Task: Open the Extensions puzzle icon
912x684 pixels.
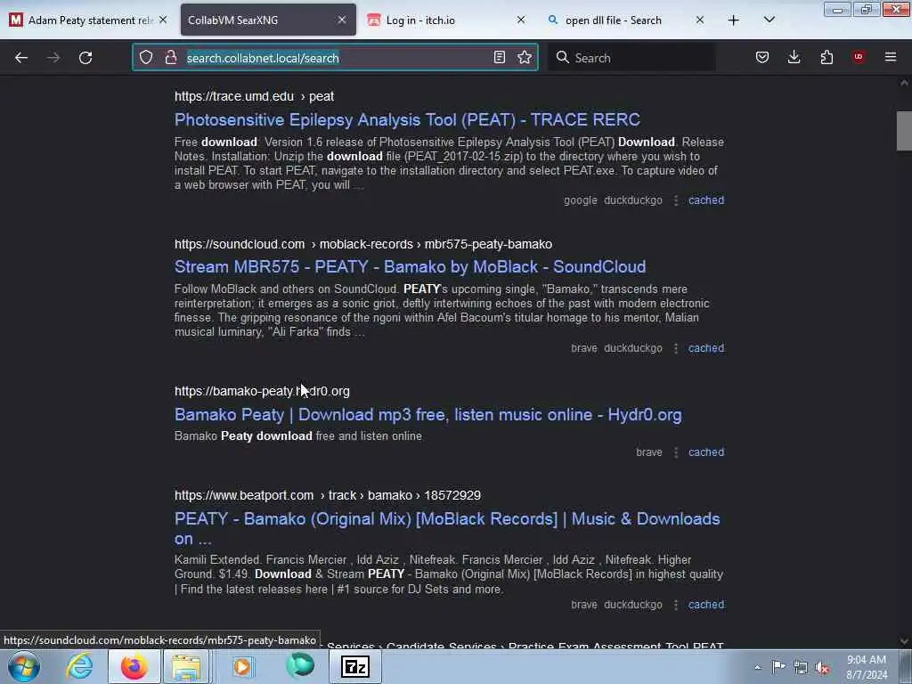Action: 826,58
